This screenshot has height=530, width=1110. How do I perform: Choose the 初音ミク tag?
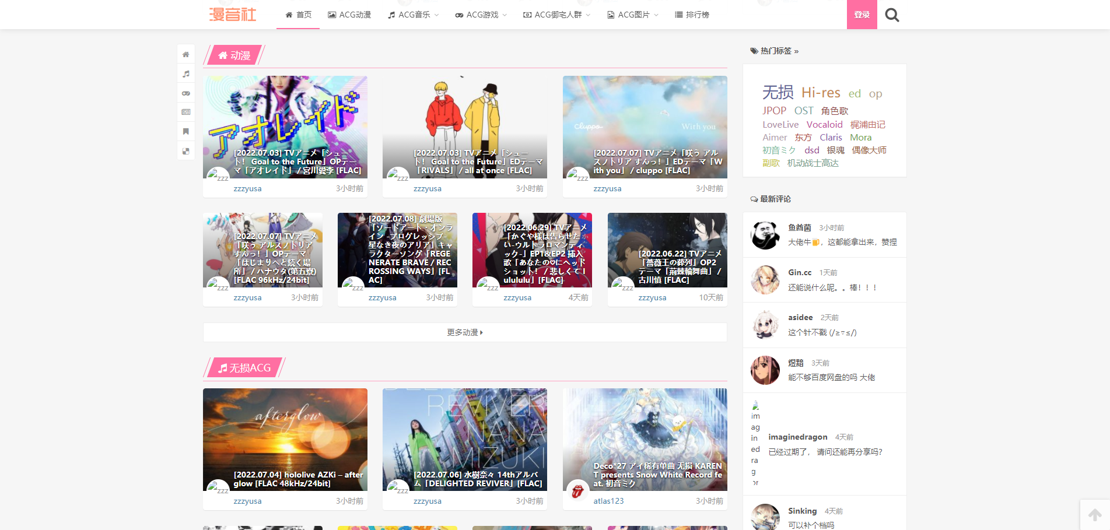click(779, 150)
